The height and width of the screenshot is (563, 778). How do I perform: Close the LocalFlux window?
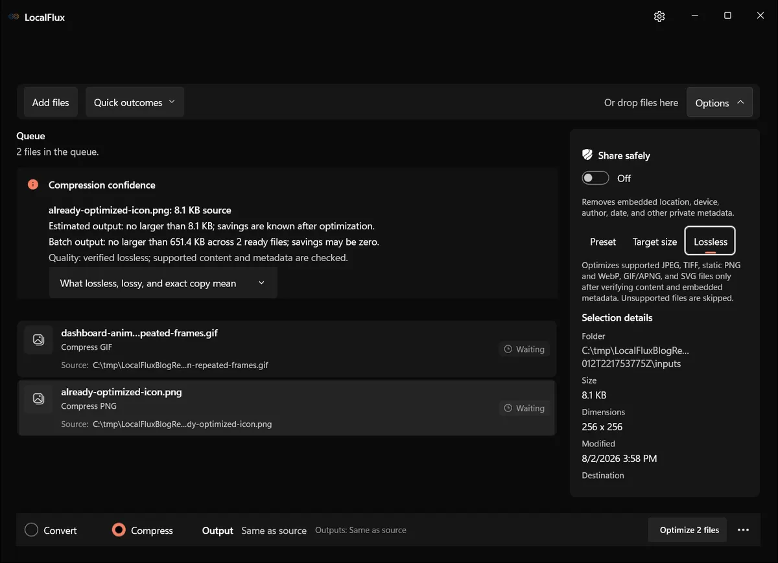tap(760, 16)
